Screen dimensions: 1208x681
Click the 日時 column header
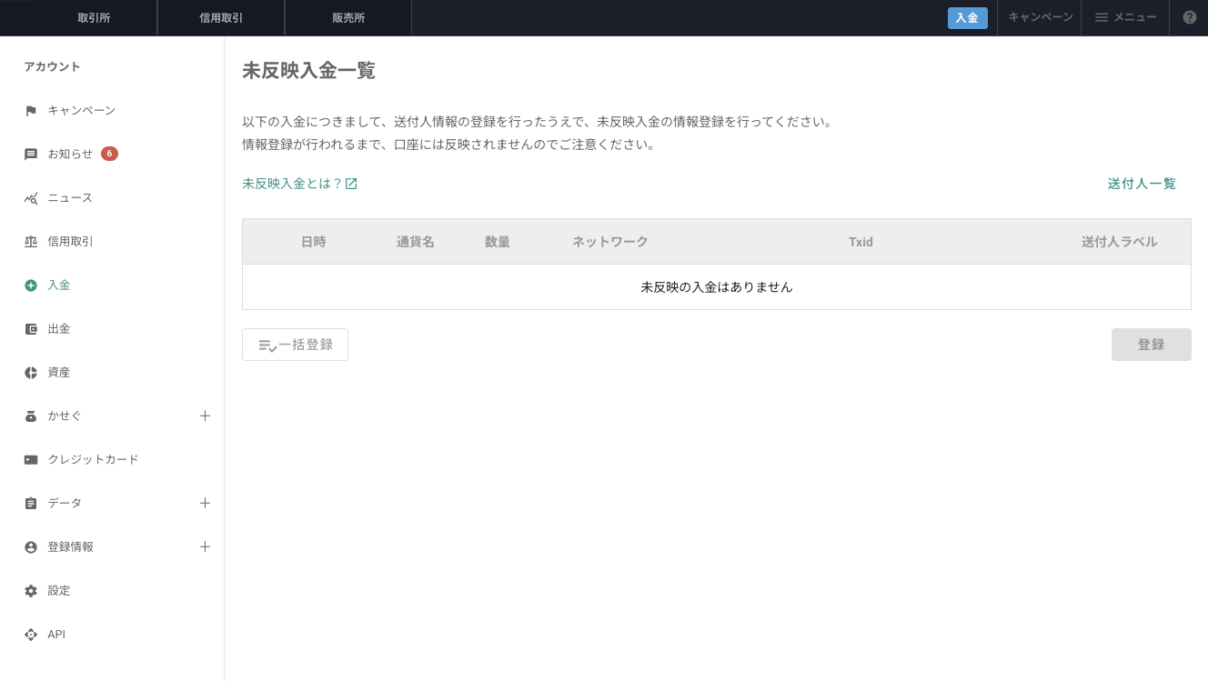point(313,242)
